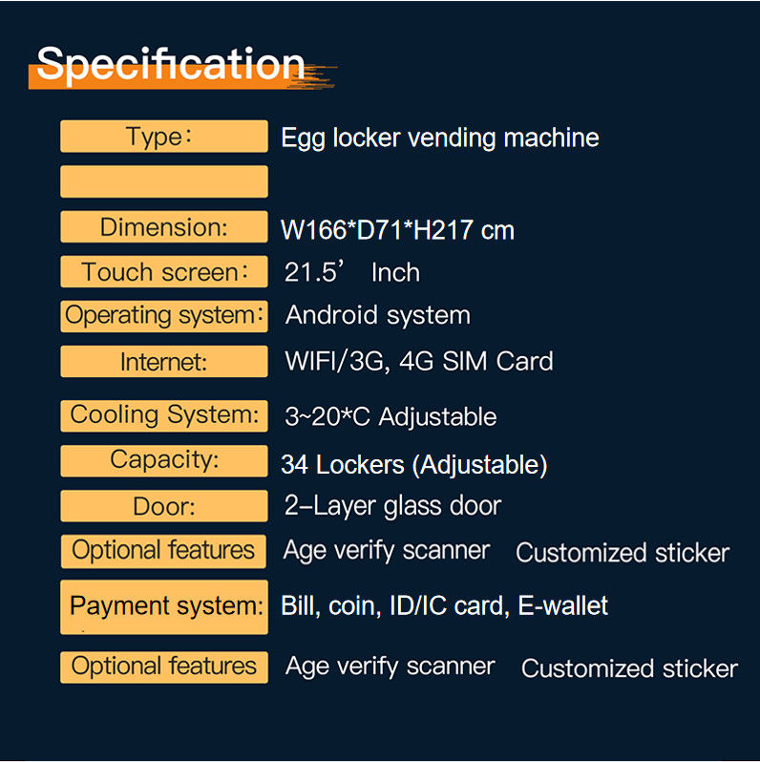Click the WIFI/3G, 4G SIM Card text
This screenshot has width=760, height=762.
tap(418, 362)
